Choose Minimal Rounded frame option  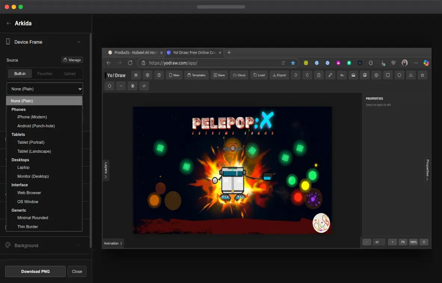pyautogui.click(x=44, y=218)
